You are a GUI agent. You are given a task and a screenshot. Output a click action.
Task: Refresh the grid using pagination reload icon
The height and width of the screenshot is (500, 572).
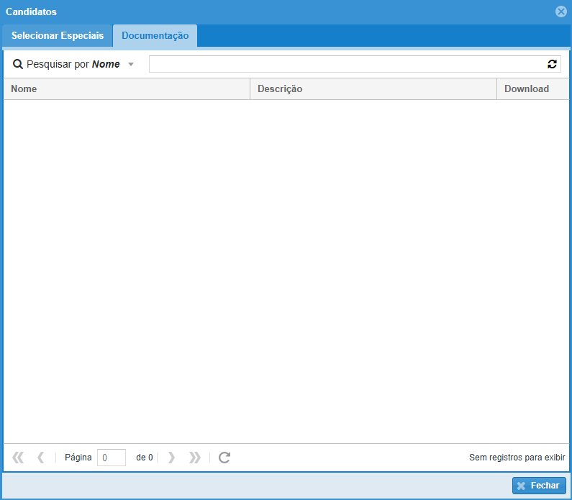tap(224, 458)
